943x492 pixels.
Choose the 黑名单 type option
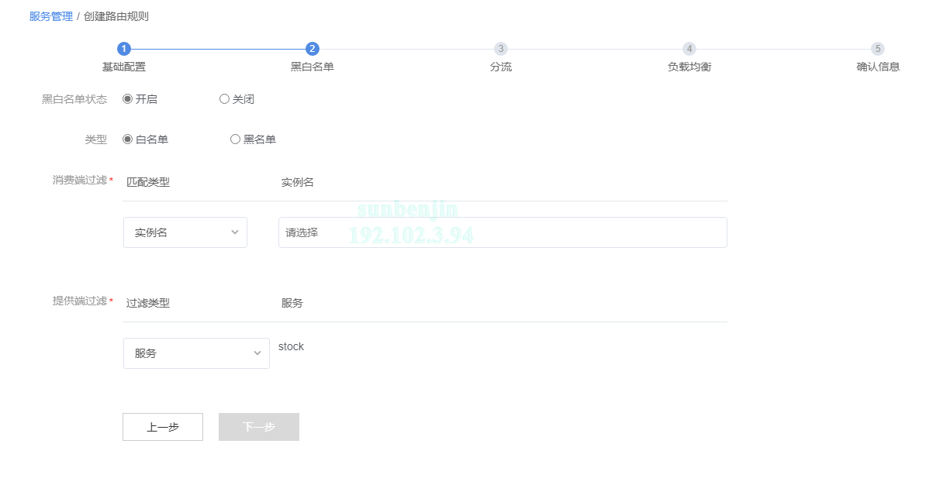pyautogui.click(x=236, y=139)
